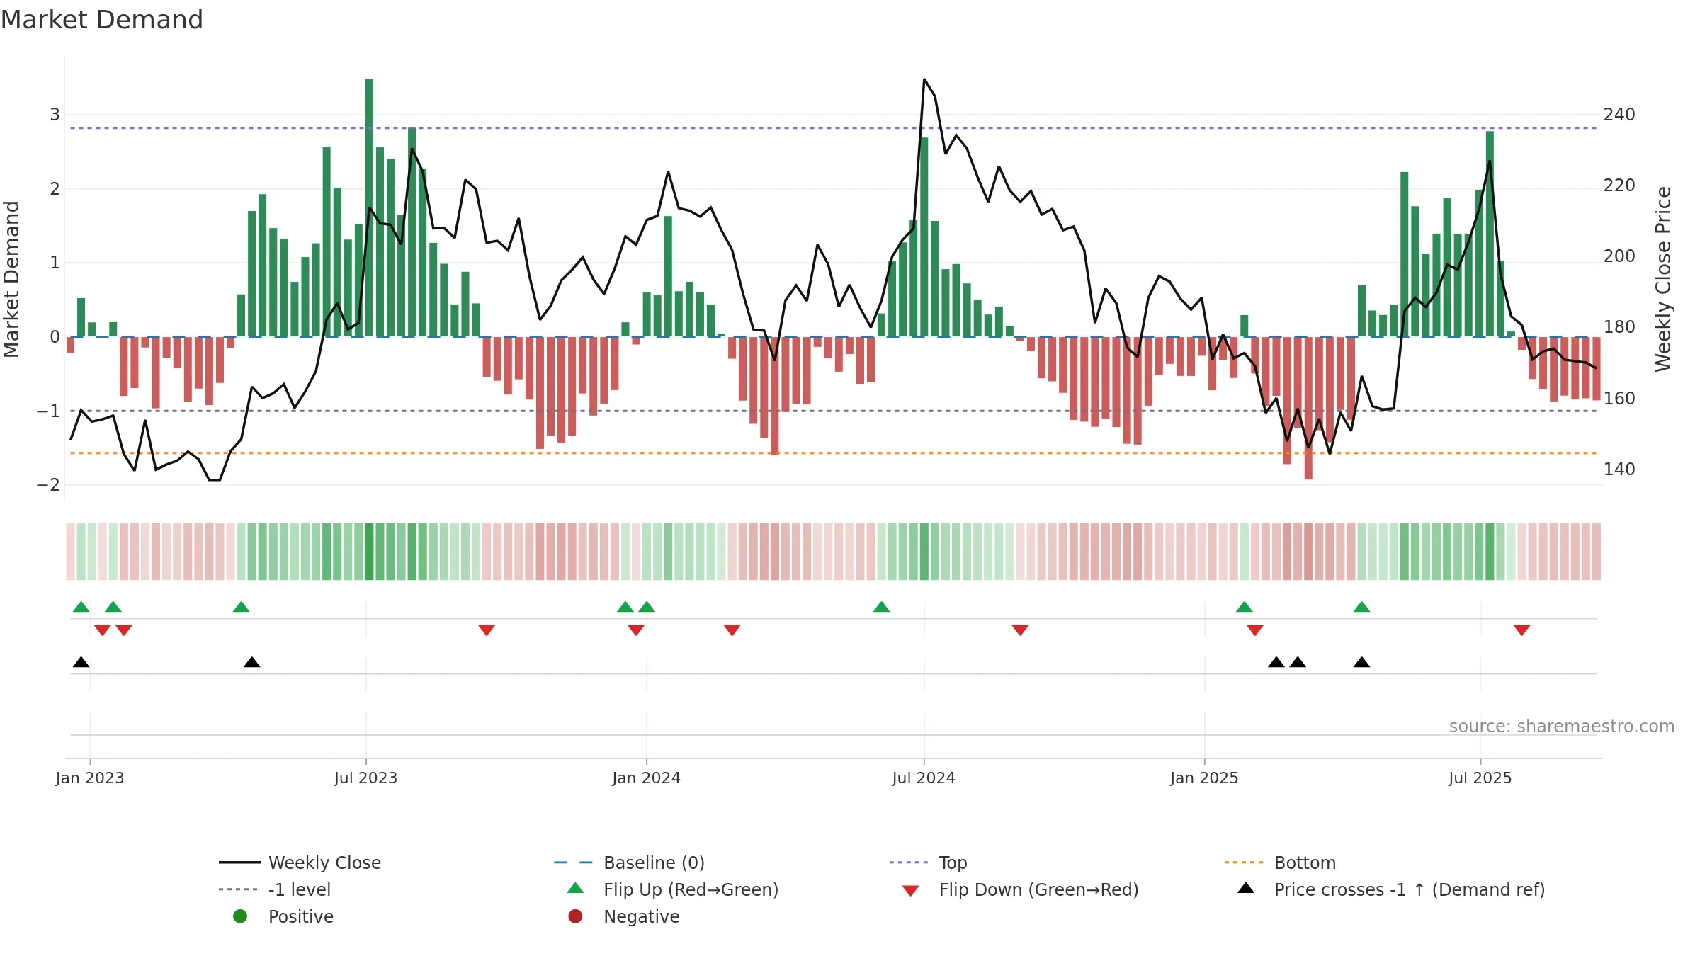This screenshot has width=1700, height=956.
Task: Click the dotted orange Bottom legend sample
Action: click(1244, 863)
